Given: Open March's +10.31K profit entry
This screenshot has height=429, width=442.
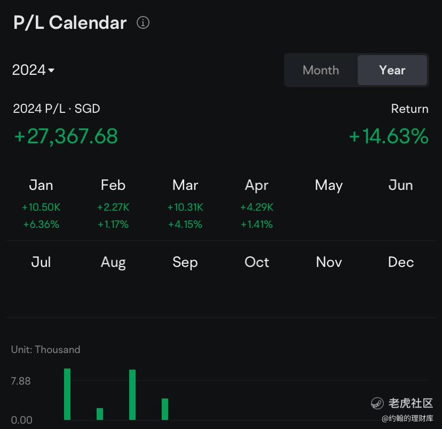Looking at the screenshot, I should [x=185, y=207].
